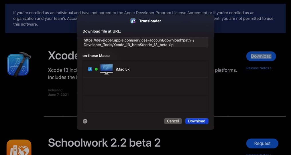291x155 pixels.
Task: Refresh the Macs list with the reload icon
Action: click(85, 121)
